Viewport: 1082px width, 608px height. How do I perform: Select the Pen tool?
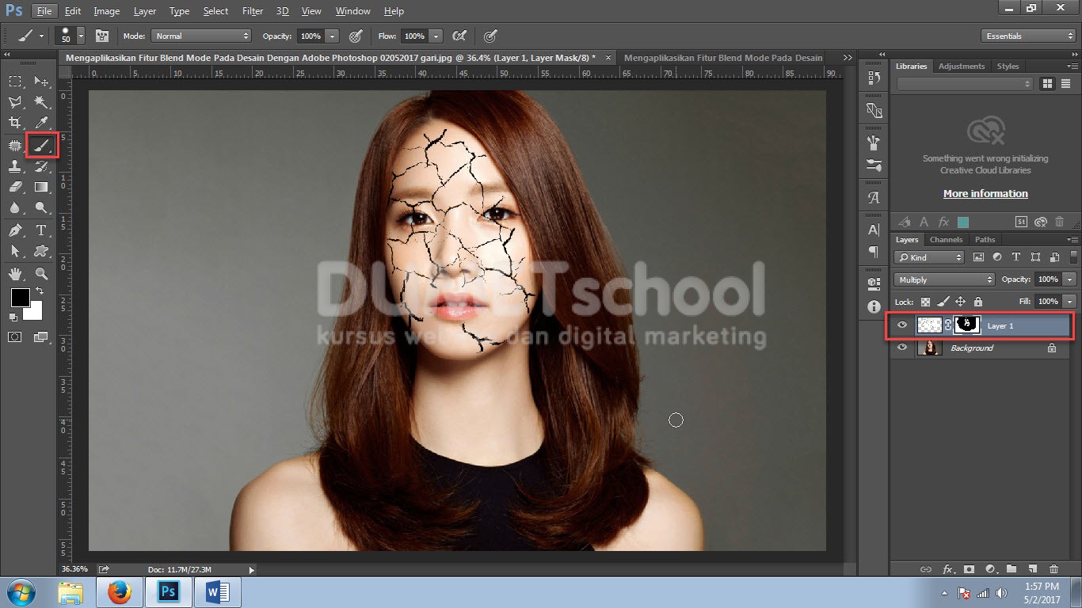coord(15,230)
